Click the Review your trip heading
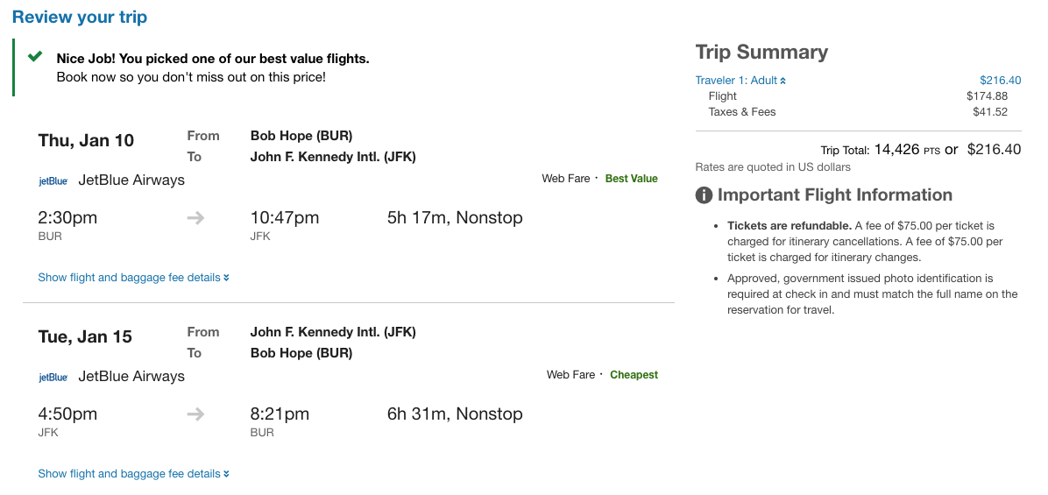The image size is (1048, 495). [x=80, y=18]
